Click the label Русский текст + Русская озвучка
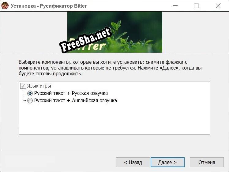The width and height of the screenshot is (229, 172). pyautogui.click(x=71, y=93)
